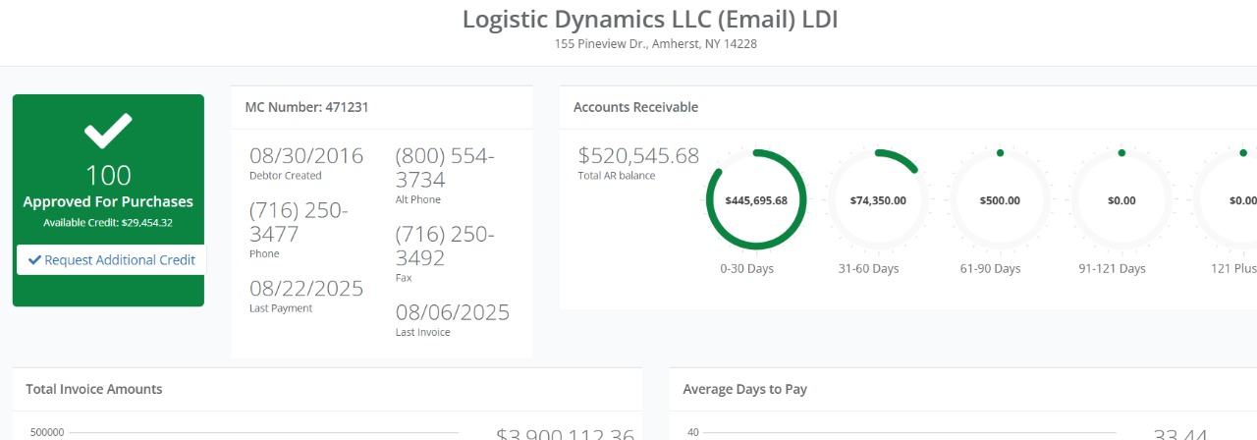Select the 0-30 Days gauge showing $445,695.68
Viewport: 1257px width, 440px height.
[x=756, y=200]
